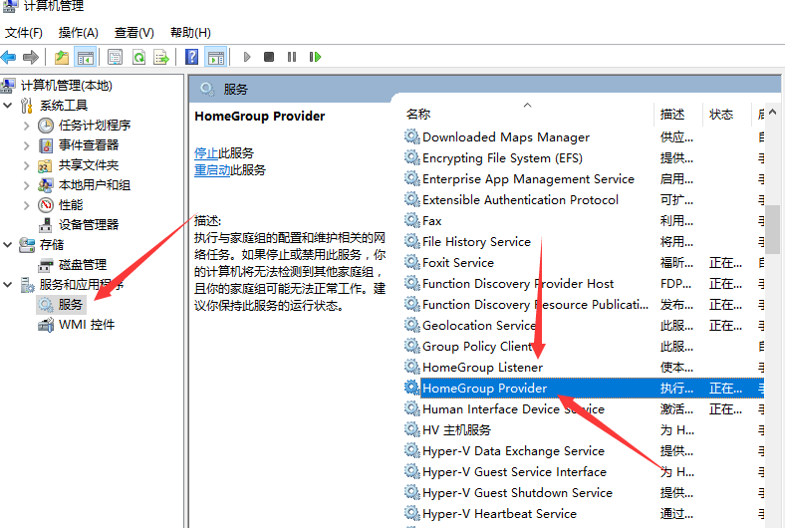Click the Restart Service toolbar icon
Screen dimensions: 785x528
(315, 57)
